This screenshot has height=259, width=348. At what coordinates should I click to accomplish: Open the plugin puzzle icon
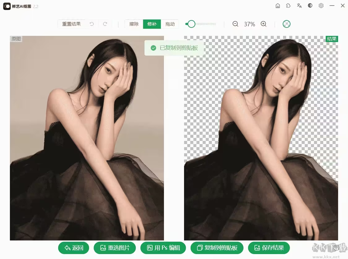(x=288, y=6)
